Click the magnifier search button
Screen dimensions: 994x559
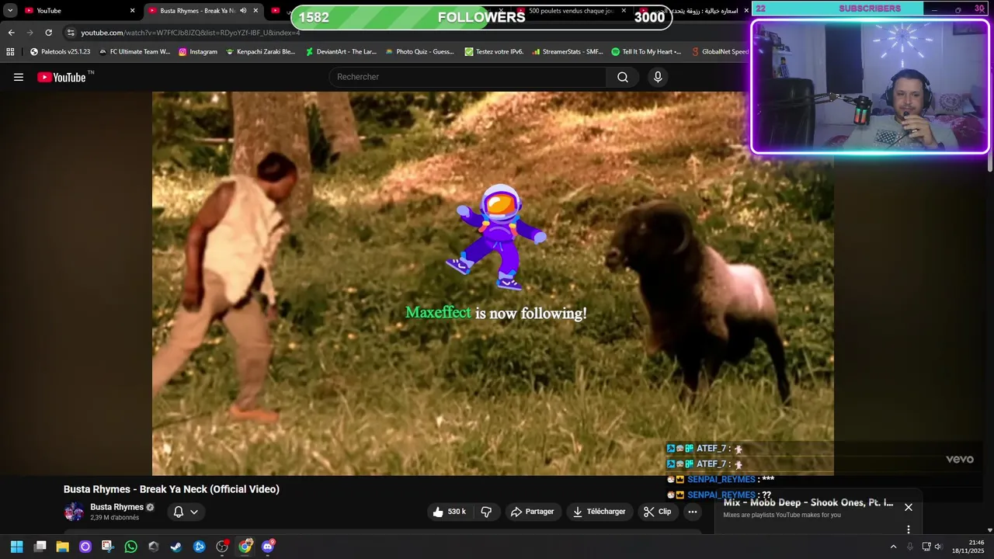click(623, 77)
